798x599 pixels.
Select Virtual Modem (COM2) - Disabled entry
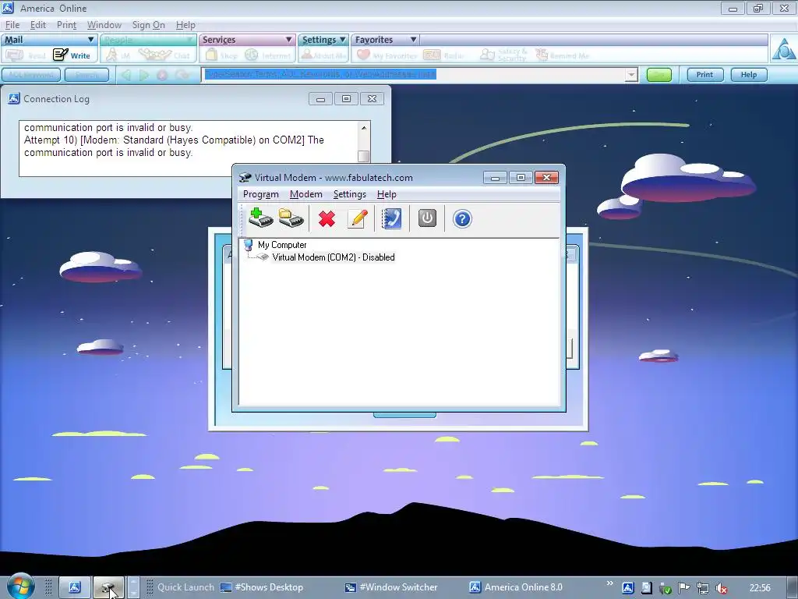[x=334, y=257]
